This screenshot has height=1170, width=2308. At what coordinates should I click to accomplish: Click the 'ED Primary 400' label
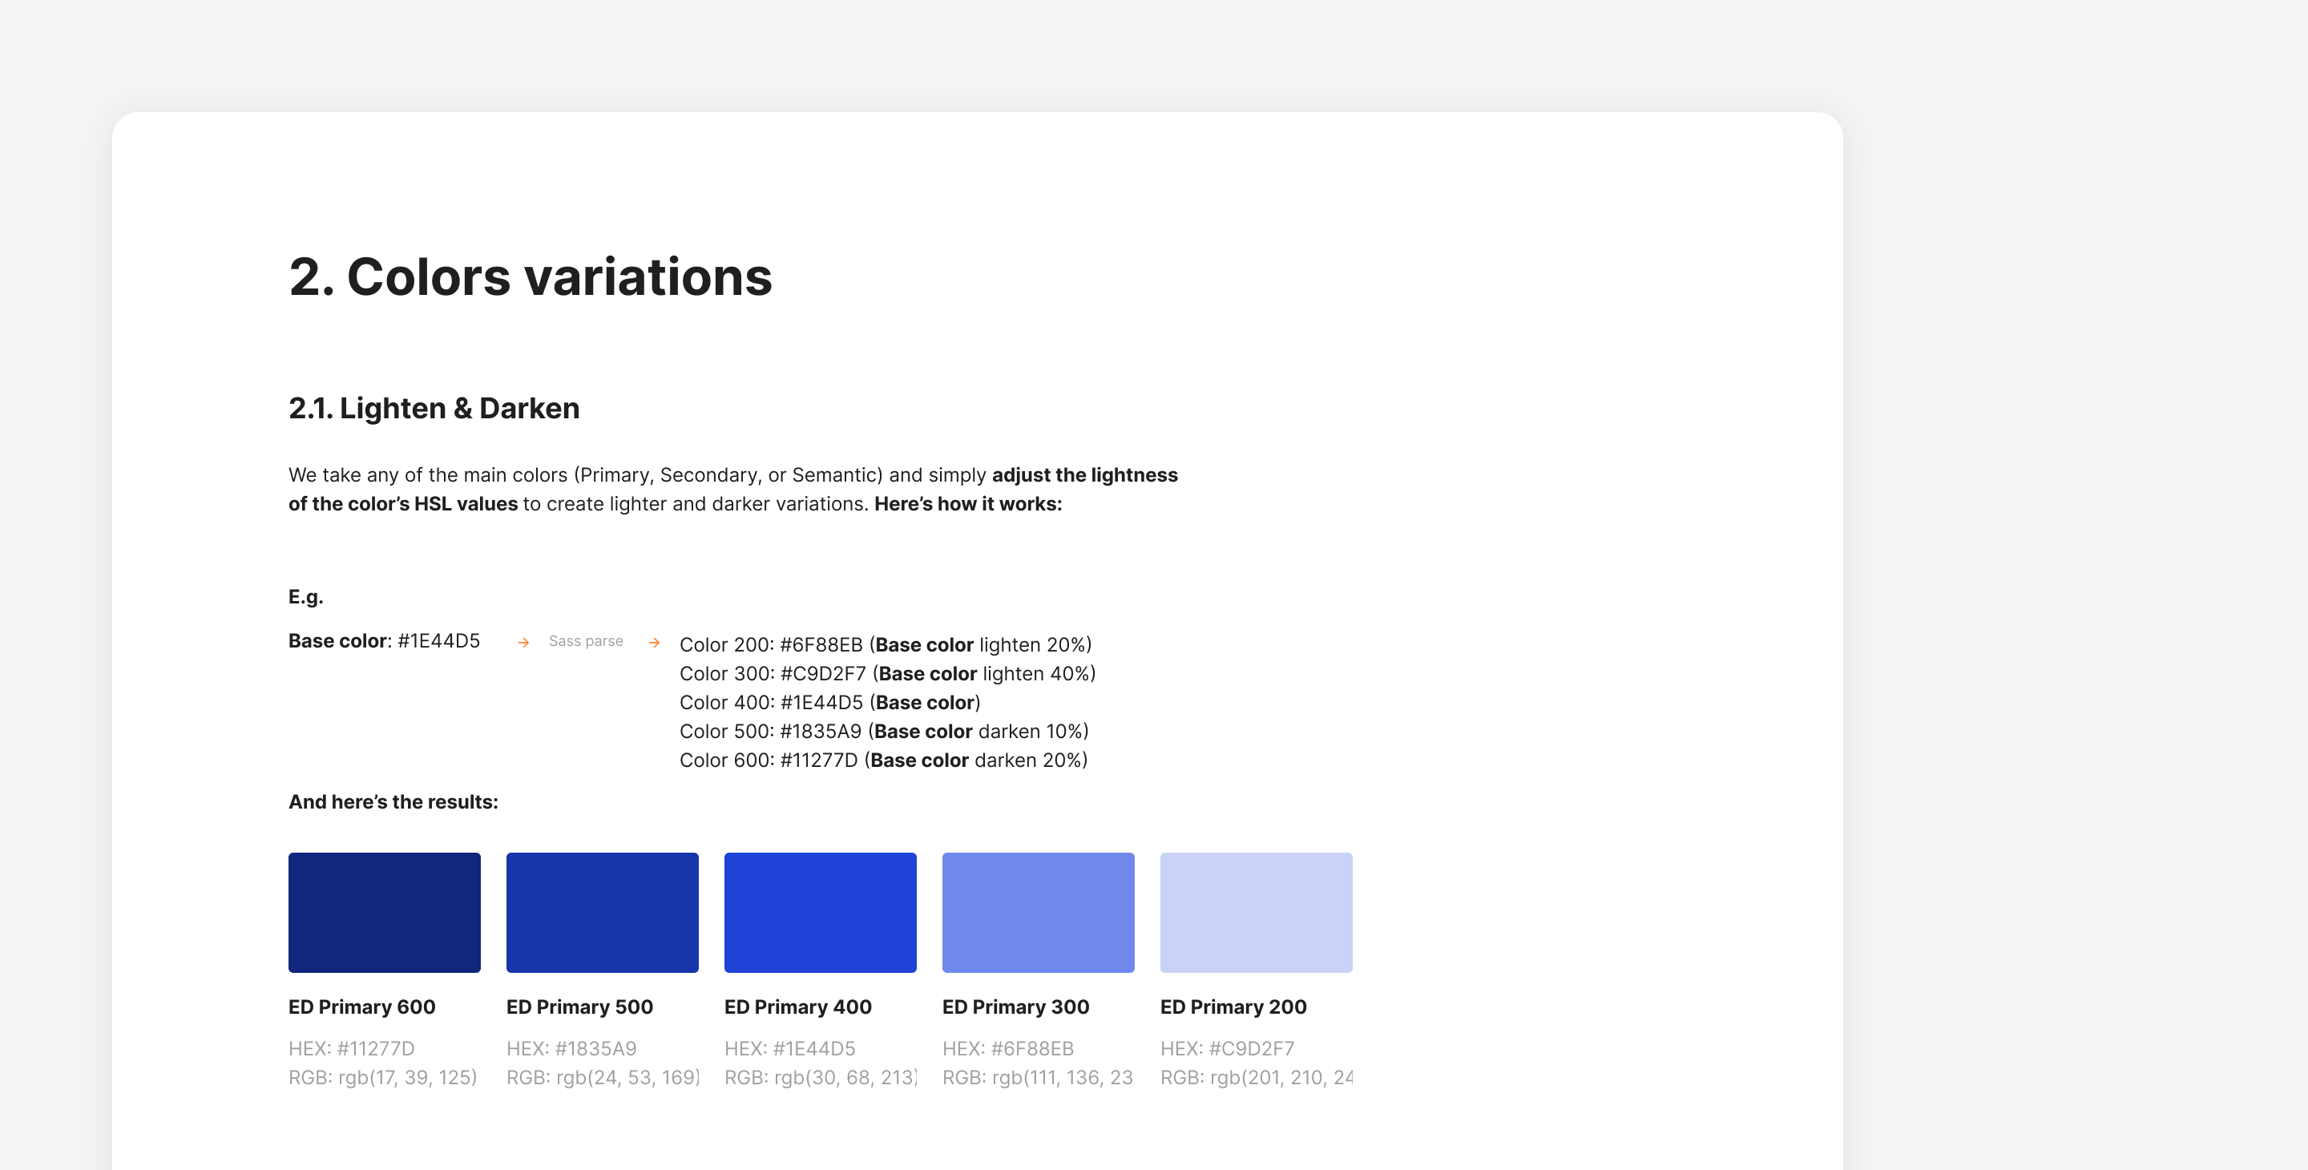pos(797,1007)
